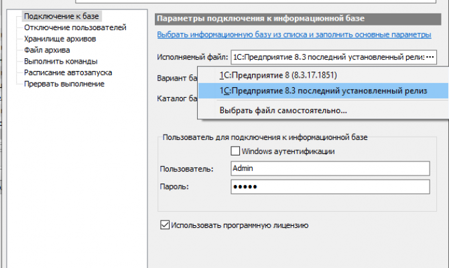Viewport: 449px width, 268px height.
Task: Click link to choose infobase from list
Action: click(294, 35)
